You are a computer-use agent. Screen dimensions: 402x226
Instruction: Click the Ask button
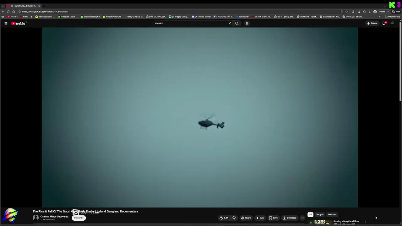[x=260, y=218]
